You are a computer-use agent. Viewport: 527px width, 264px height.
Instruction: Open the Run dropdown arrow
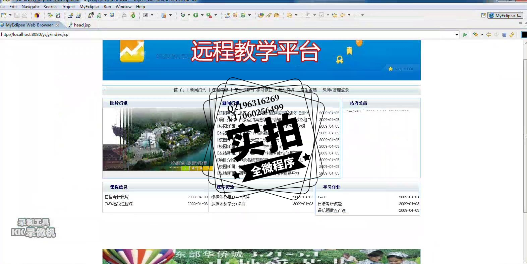(202, 15)
